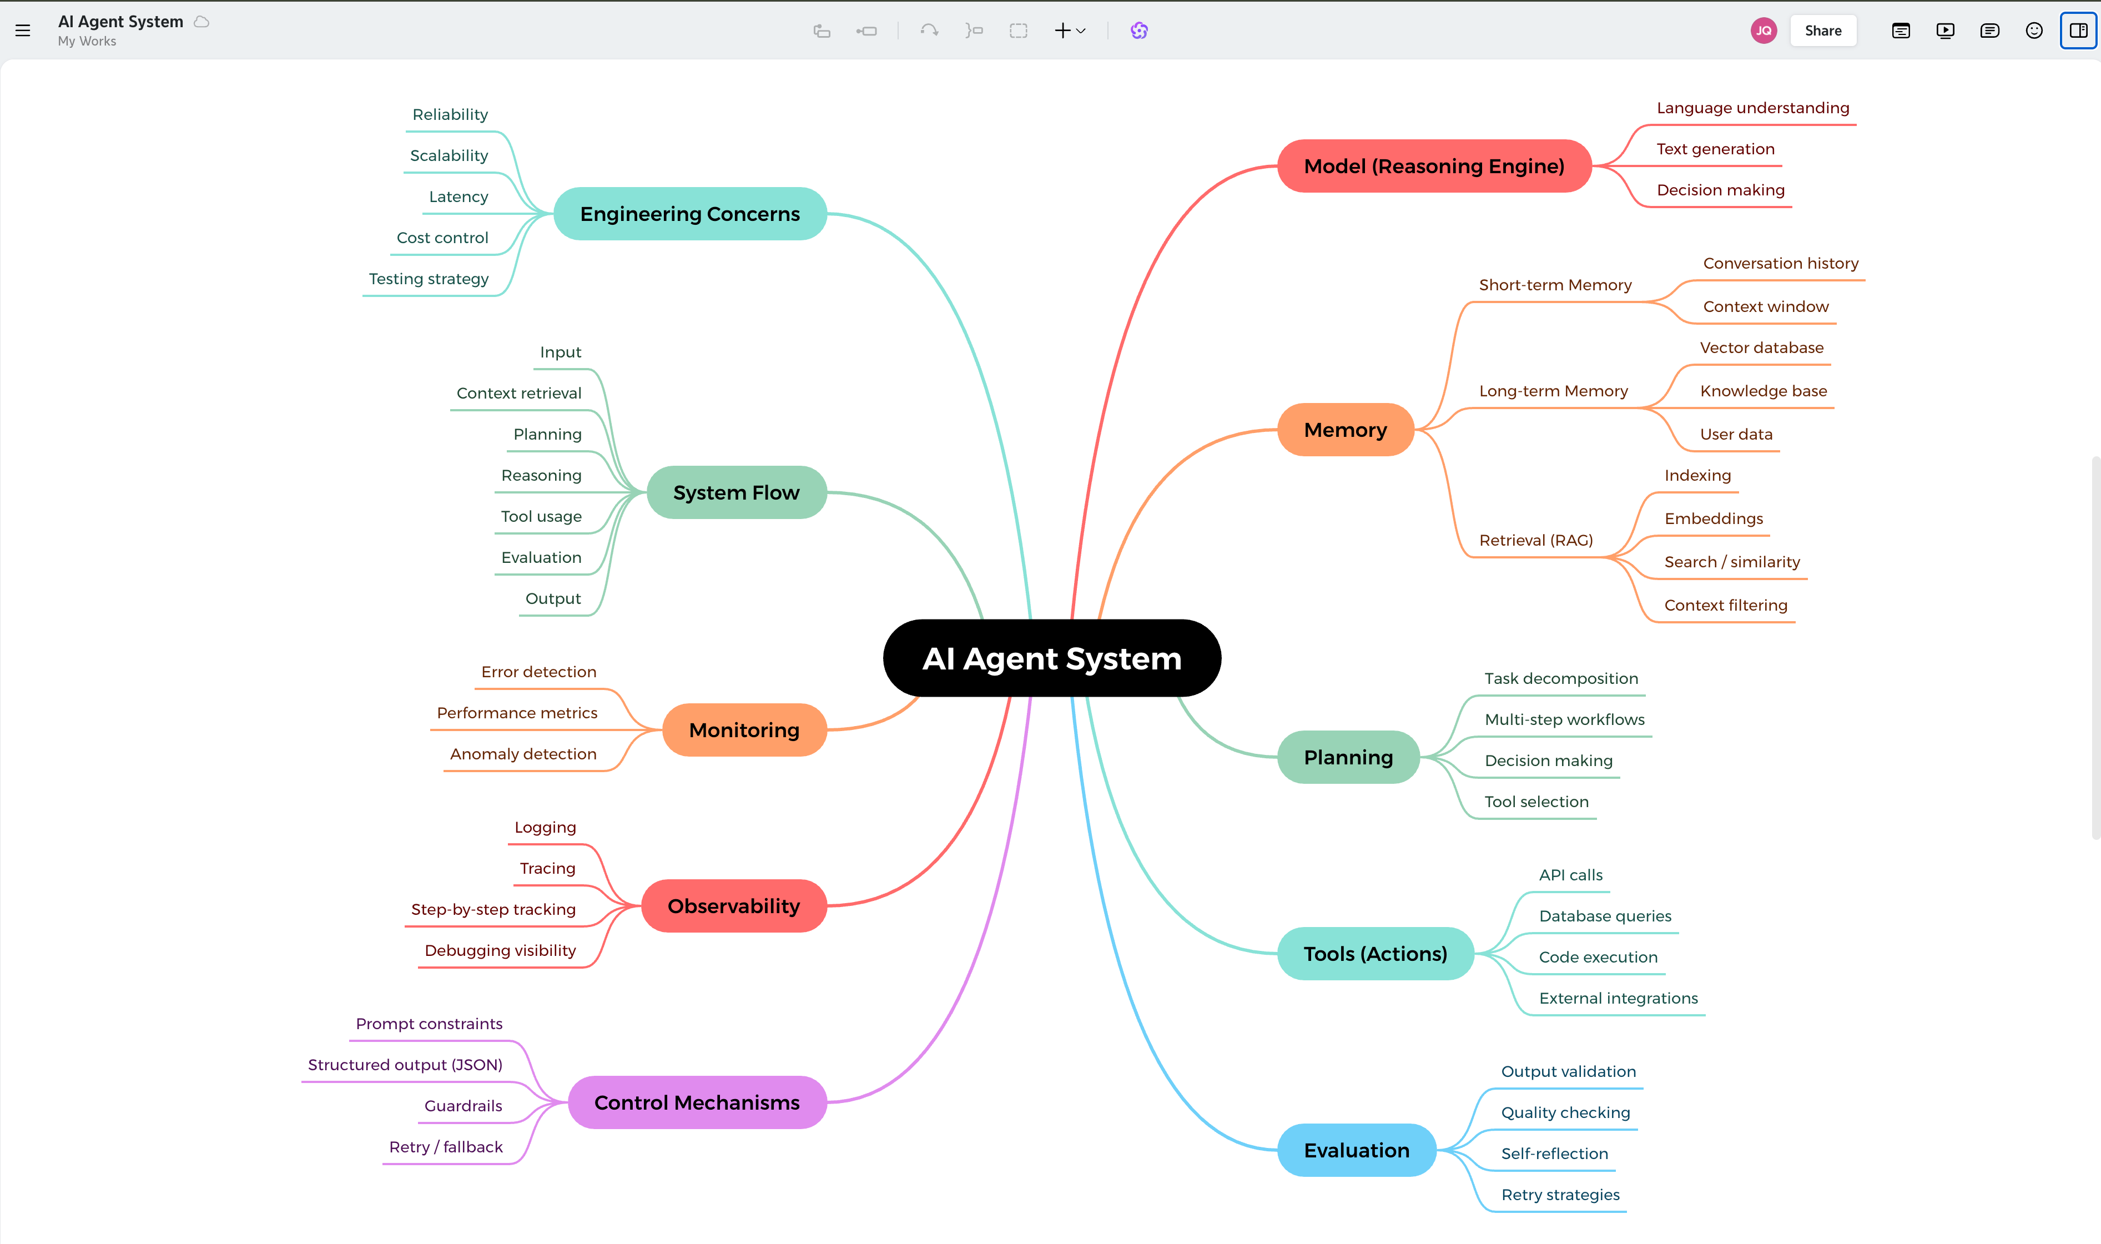
Task: Select the Monitoring topic
Action: (x=744, y=730)
